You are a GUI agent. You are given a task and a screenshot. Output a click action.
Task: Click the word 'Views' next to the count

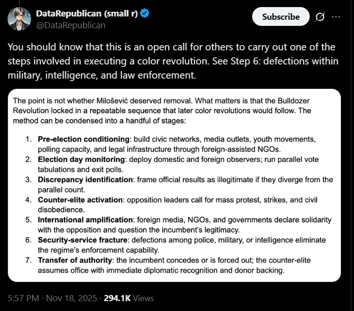143,298
